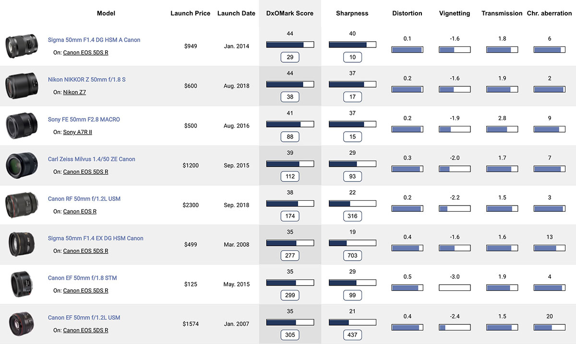The height and width of the screenshot is (344, 576).
Task: Select the Sharpness column header
Action: pyautogui.click(x=352, y=13)
